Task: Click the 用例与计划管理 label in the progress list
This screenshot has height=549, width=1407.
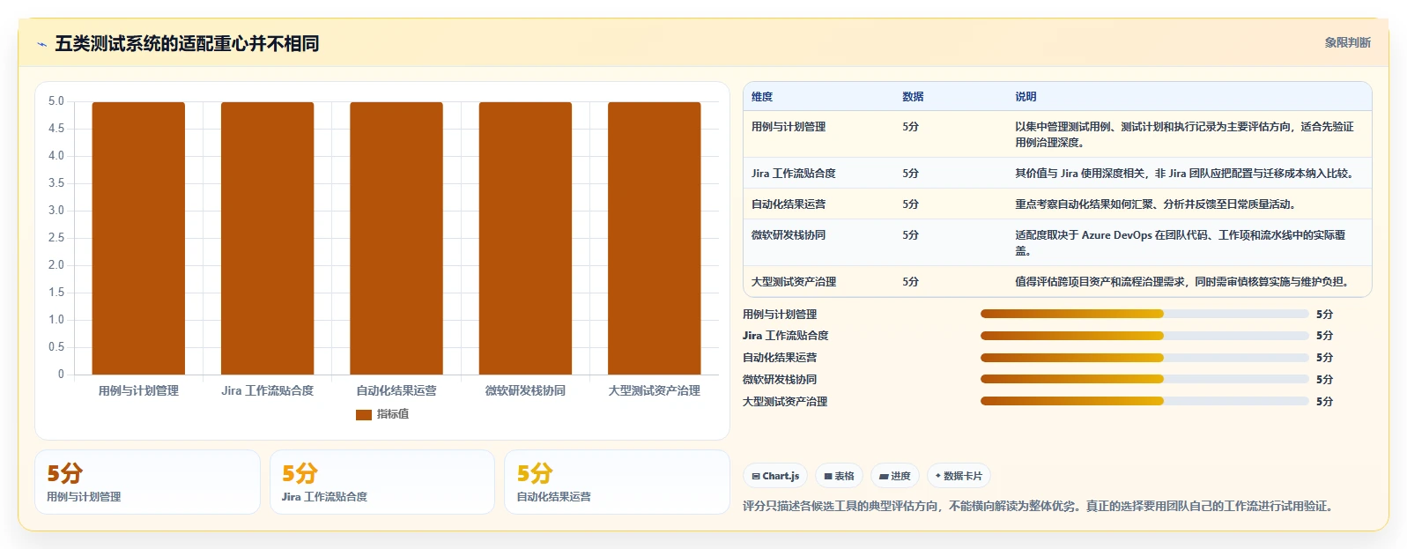Action: click(780, 315)
